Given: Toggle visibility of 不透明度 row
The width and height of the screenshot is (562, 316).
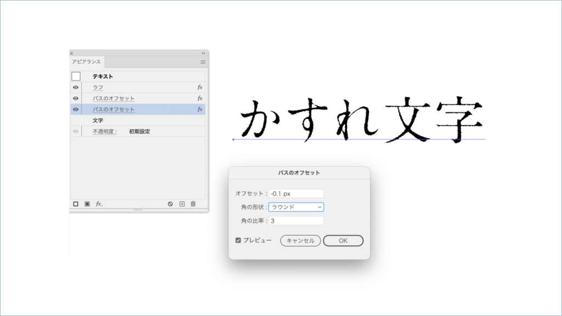Looking at the screenshot, I should [76, 132].
